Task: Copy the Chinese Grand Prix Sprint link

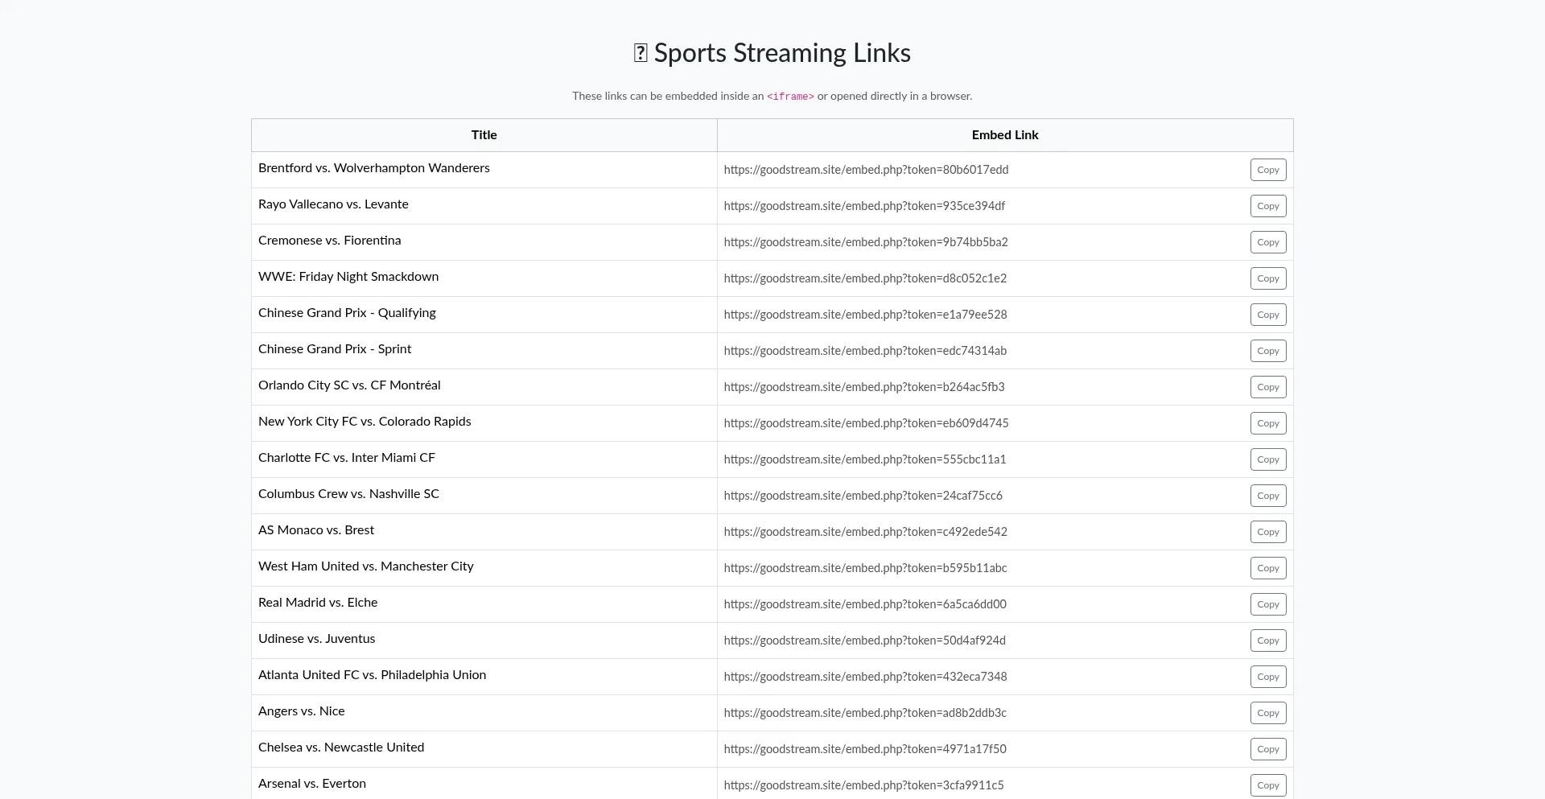Action: point(1268,351)
